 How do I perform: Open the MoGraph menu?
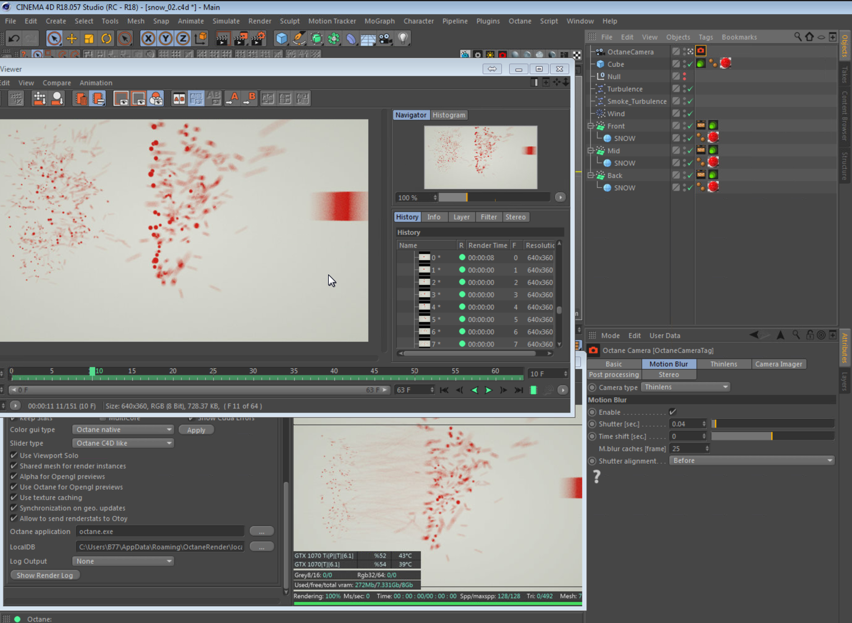coord(379,21)
